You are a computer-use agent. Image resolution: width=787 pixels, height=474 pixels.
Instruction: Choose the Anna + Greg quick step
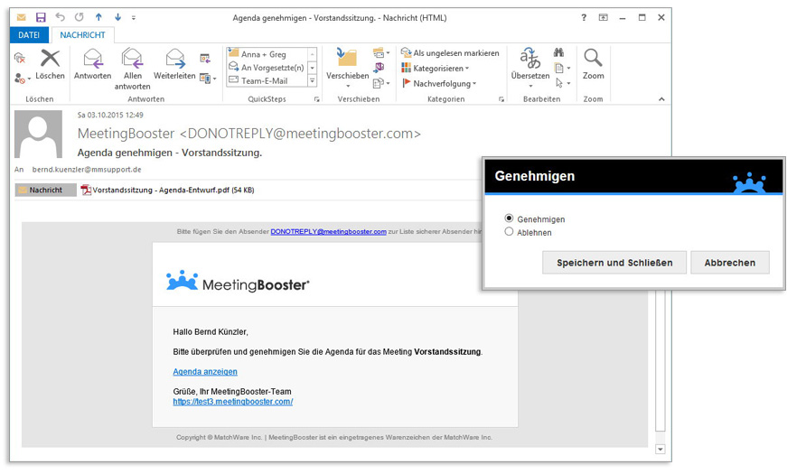click(x=266, y=54)
